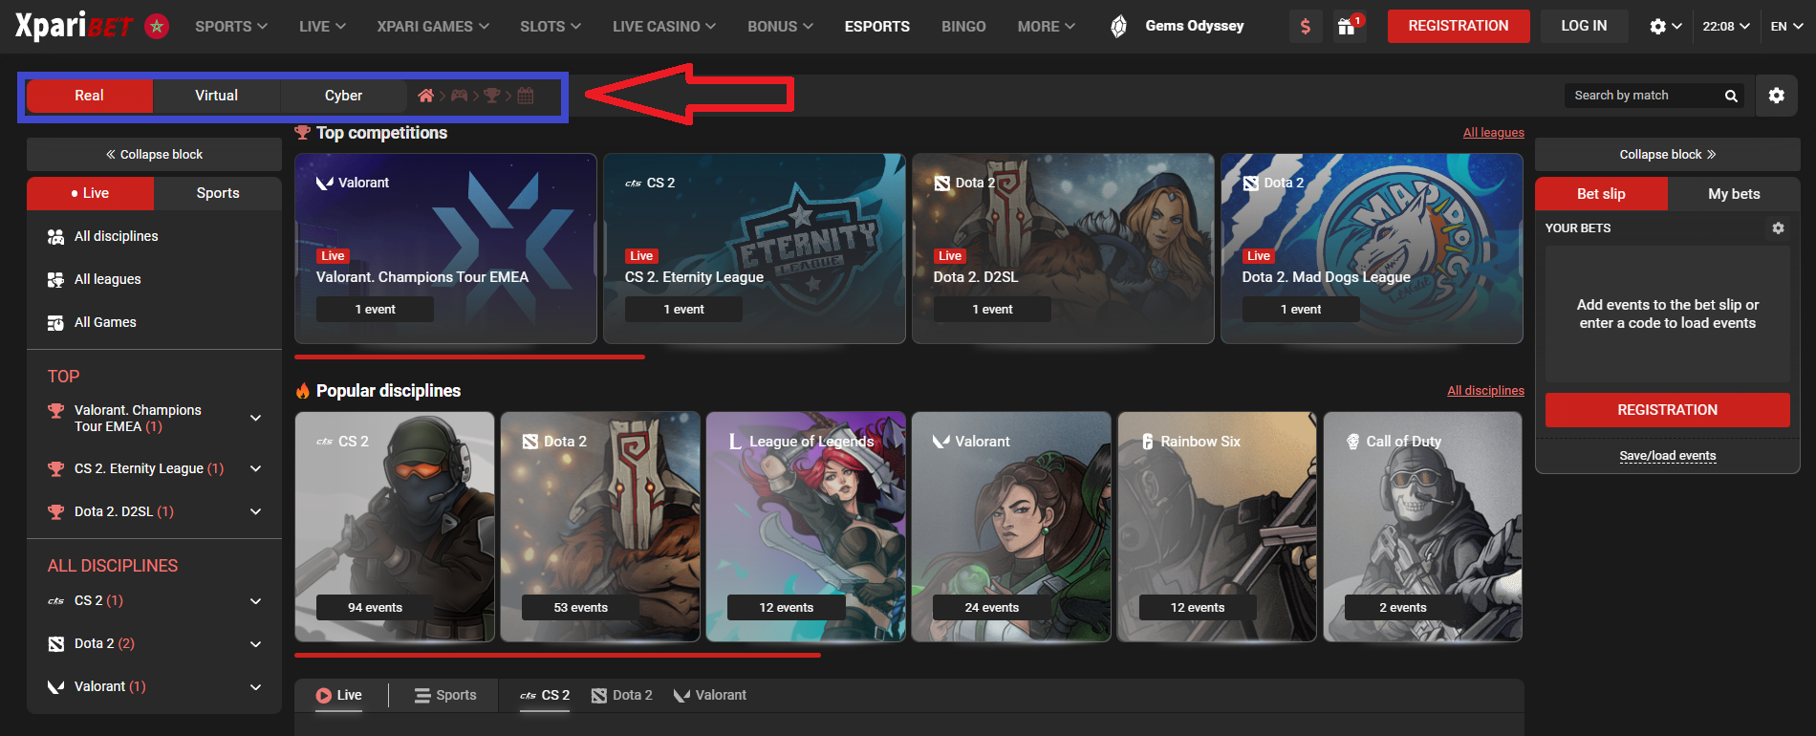Viewport: 1816px width, 736px height.
Task: Click the Valorant icon in All Disciplines
Action: (56, 687)
